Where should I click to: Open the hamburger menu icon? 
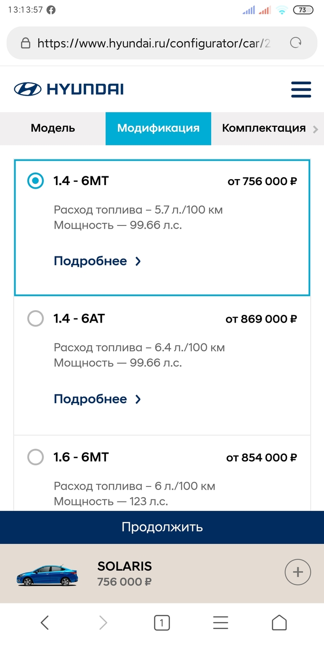coord(301,89)
